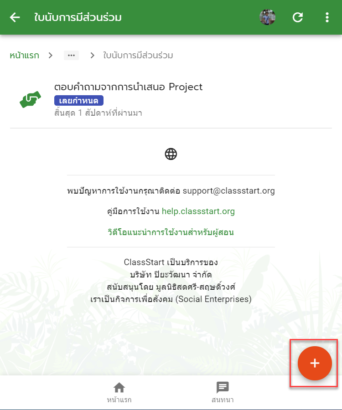Open the three-dot more options menu
The height and width of the screenshot is (410, 342).
pyautogui.click(x=327, y=17)
